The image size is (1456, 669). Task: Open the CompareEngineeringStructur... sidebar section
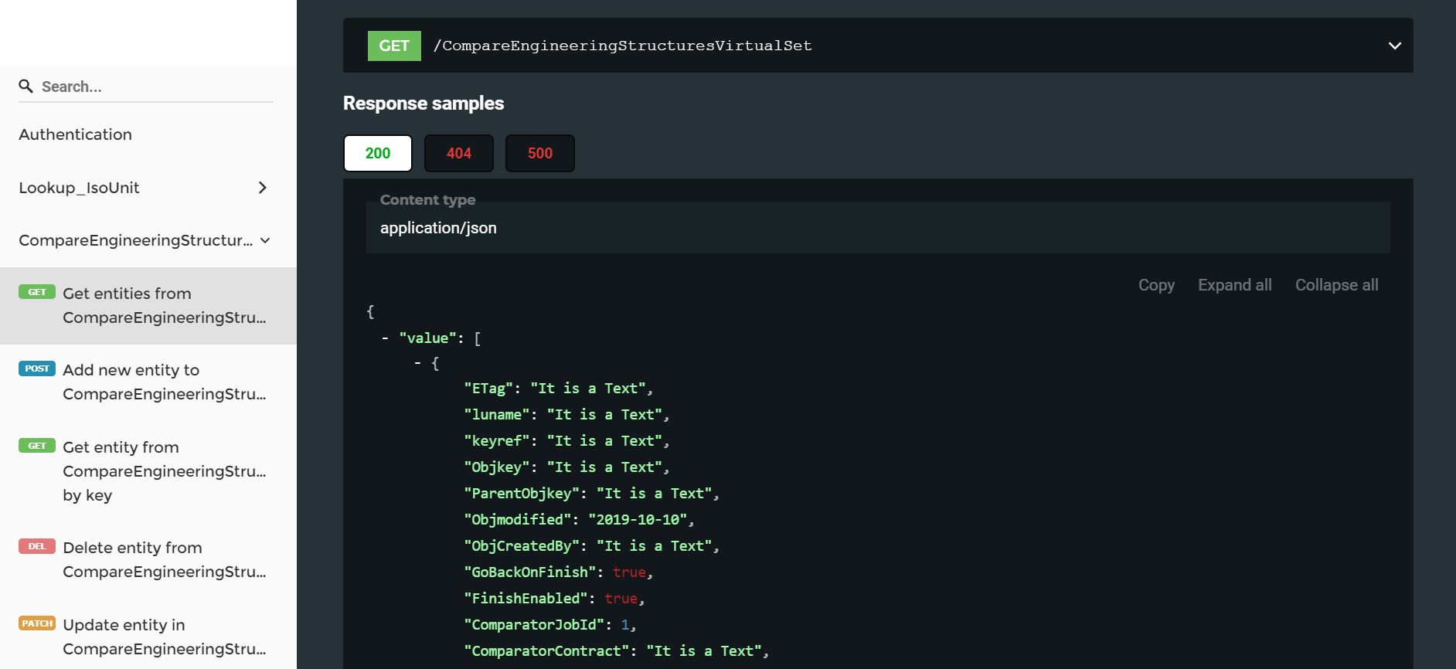(x=136, y=240)
